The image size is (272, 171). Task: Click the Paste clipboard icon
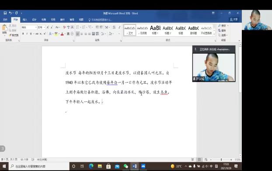[4, 29]
